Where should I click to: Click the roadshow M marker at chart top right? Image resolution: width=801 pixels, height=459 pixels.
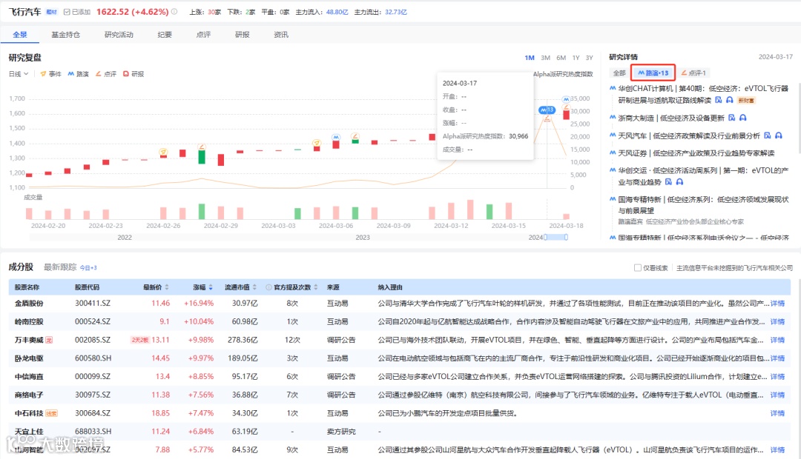tap(565, 99)
